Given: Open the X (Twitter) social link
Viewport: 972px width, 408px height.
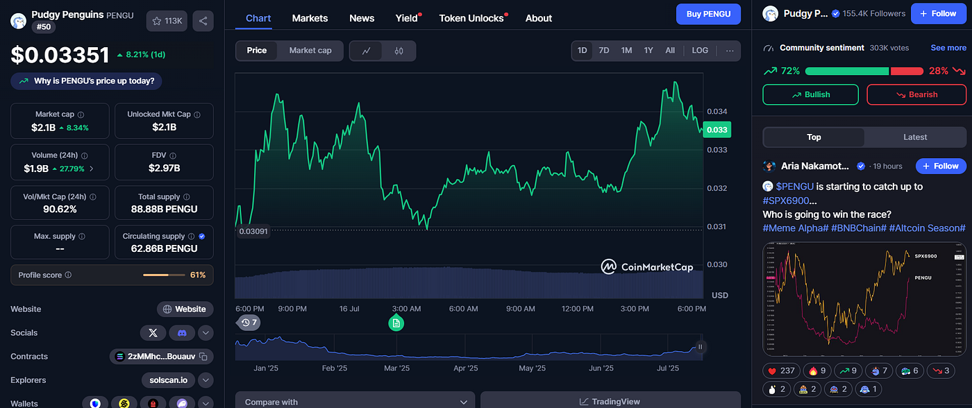Looking at the screenshot, I should (153, 333).
